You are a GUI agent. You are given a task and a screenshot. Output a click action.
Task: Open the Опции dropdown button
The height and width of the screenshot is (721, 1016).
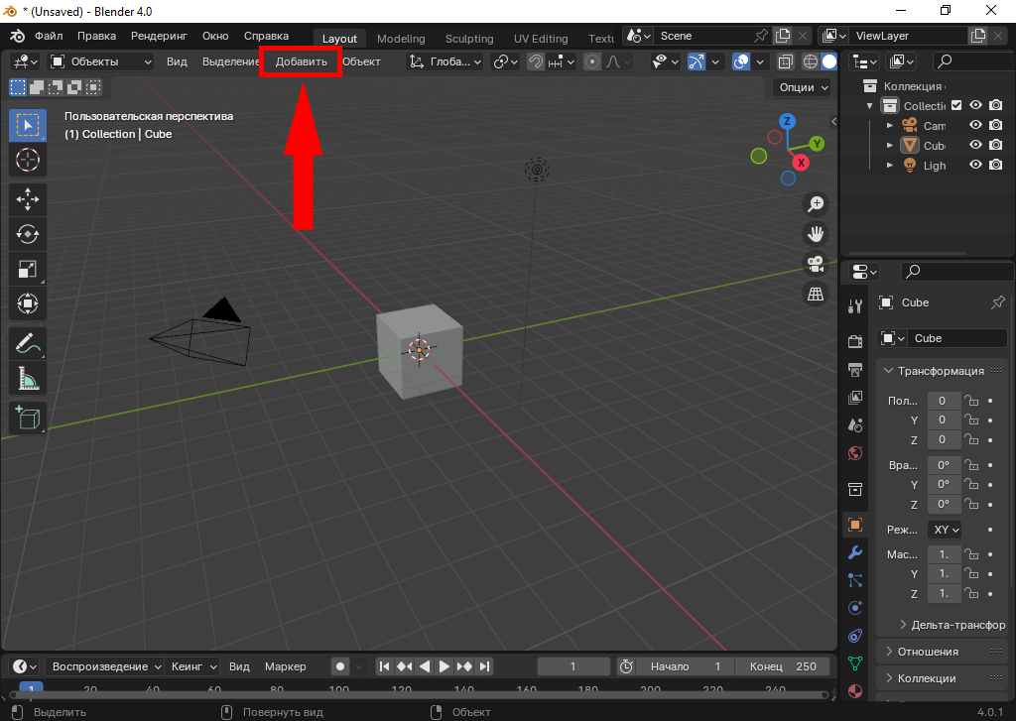tap(803, 87)
